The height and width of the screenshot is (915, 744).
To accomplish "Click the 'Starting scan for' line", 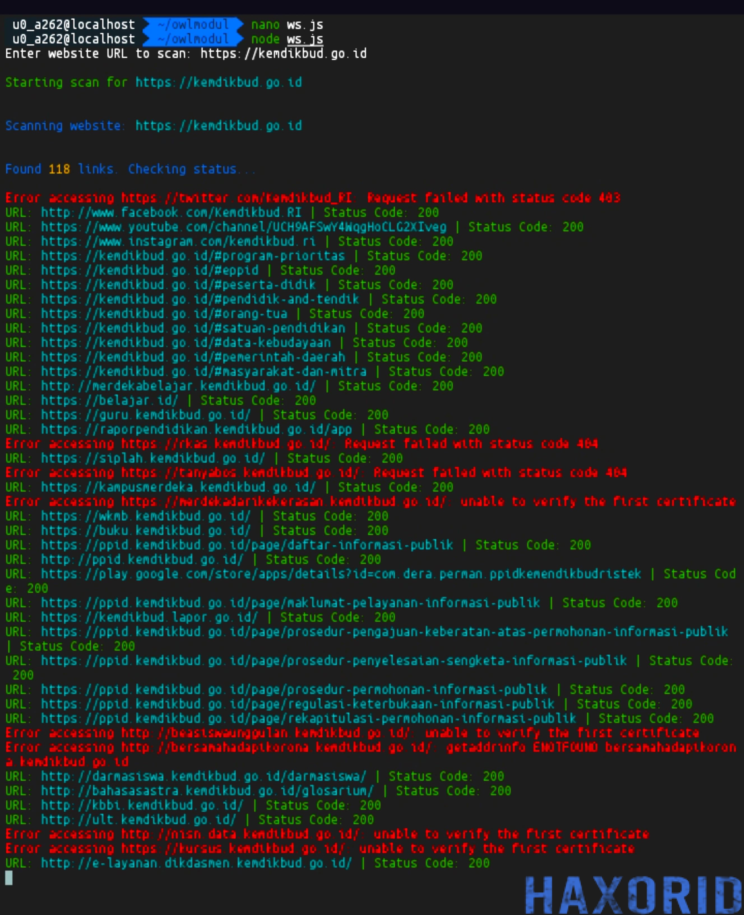I will 154,82.
